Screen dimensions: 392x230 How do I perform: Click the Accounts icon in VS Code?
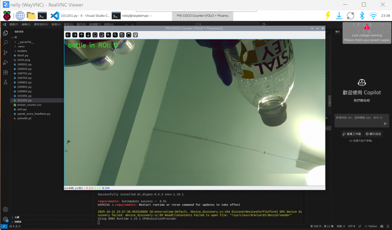coord(5,209)
